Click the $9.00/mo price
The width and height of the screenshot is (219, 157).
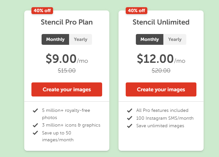(x=67, y=59)
